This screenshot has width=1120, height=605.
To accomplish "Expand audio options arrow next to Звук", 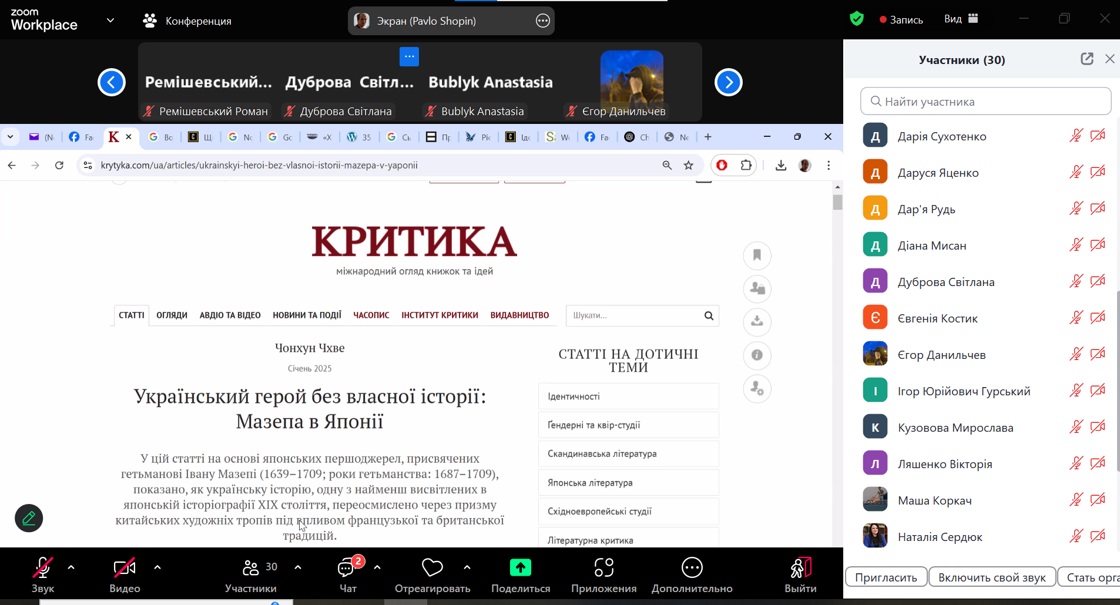I will click(71, 567).
